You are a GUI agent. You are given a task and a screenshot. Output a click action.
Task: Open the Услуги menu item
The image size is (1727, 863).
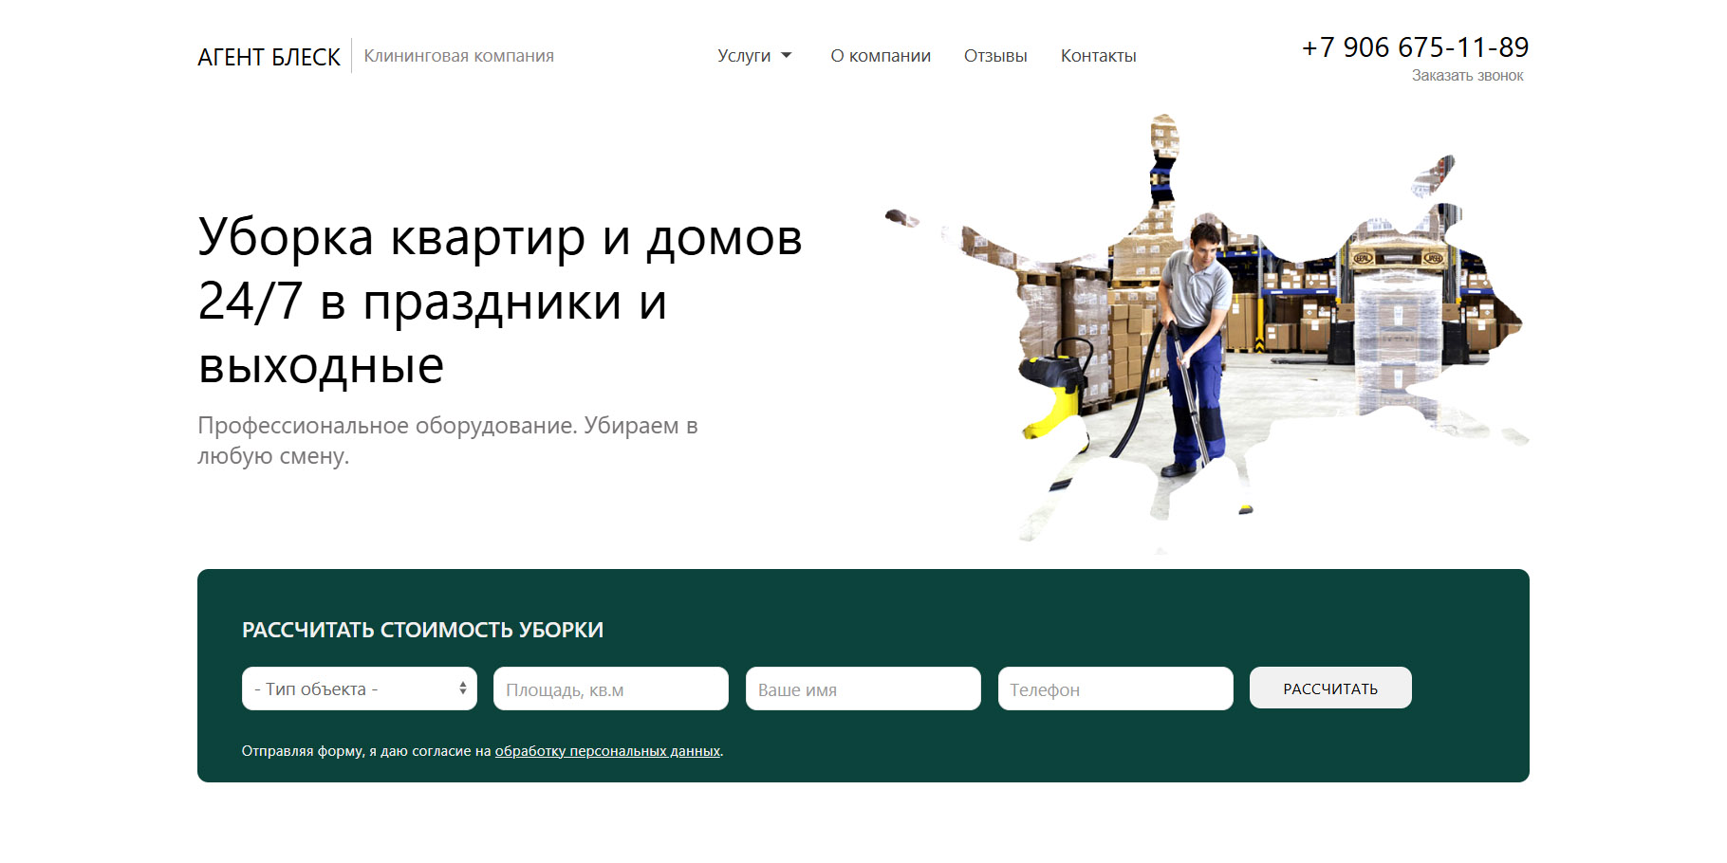click(x=744, y=56)
